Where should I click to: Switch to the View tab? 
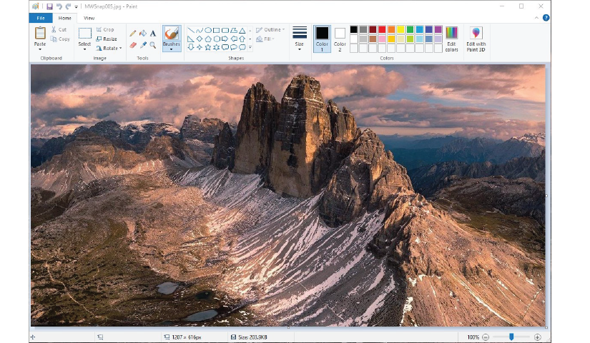coord(89,18)
